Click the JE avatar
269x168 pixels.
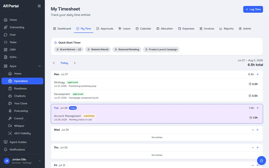pyautogui.click(x=7, y=161)
